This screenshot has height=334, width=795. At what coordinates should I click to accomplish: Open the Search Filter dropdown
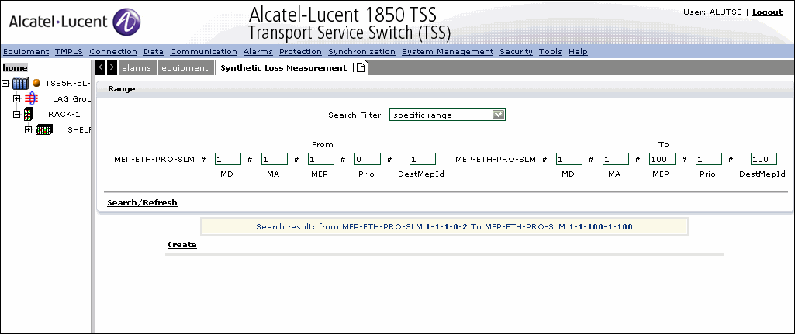(x=448, y=115)
